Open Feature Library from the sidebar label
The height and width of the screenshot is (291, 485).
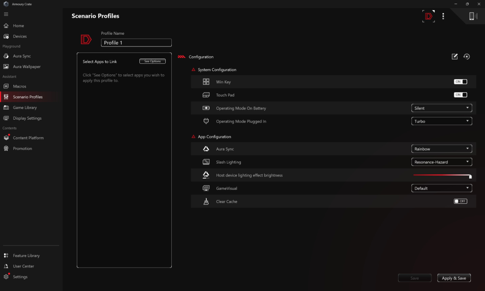click(26, 255)
